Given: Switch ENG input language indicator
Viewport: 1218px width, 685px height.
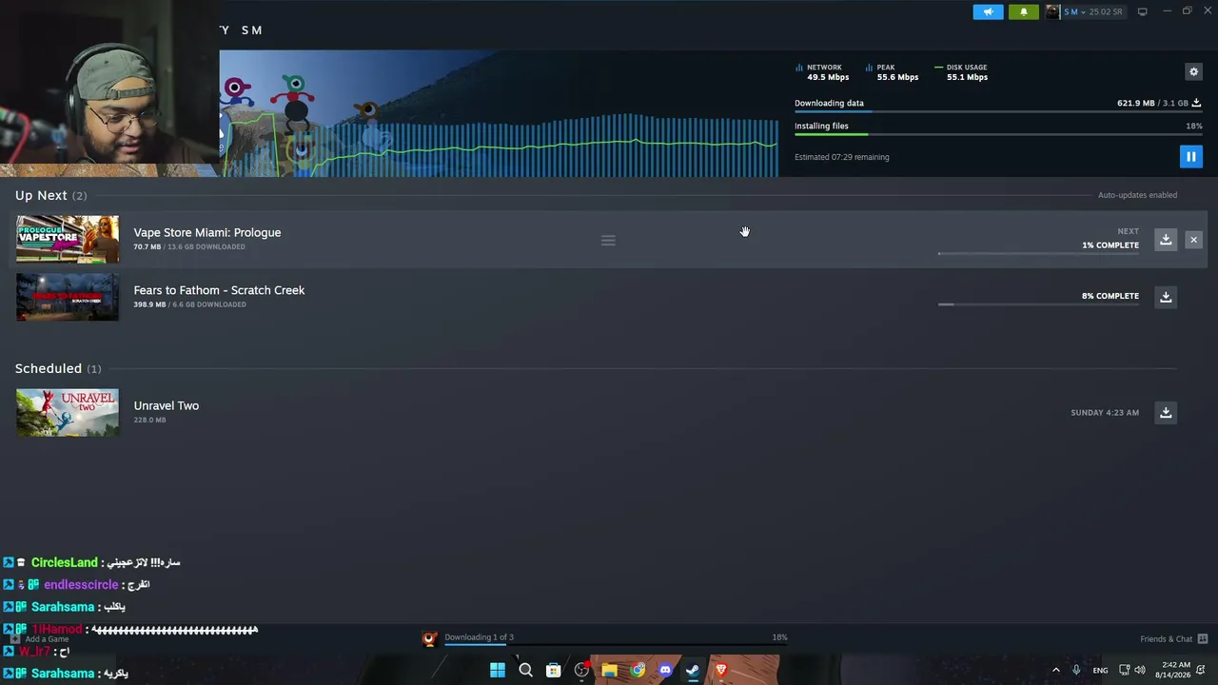Looking at the screenshot, I should click(1100, 671).
